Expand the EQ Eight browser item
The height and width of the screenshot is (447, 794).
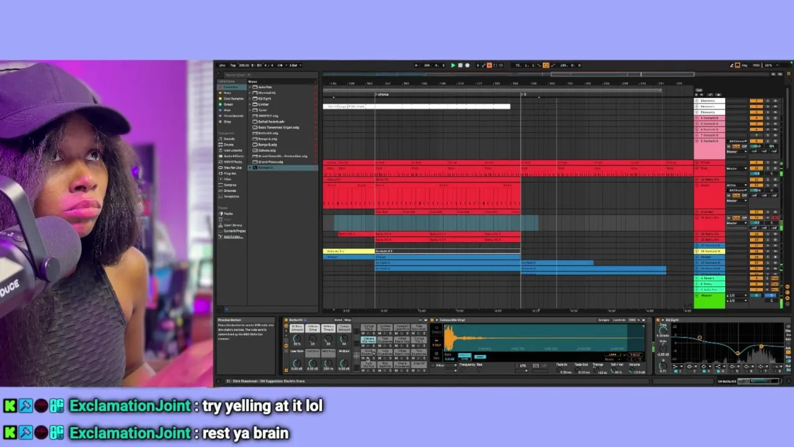coord(251,99)
